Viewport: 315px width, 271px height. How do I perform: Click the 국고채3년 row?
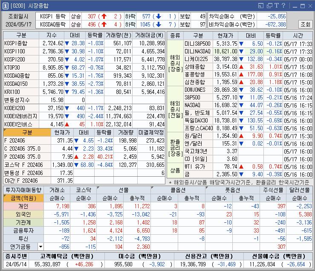pyautogui.click(x=248, y=152)
